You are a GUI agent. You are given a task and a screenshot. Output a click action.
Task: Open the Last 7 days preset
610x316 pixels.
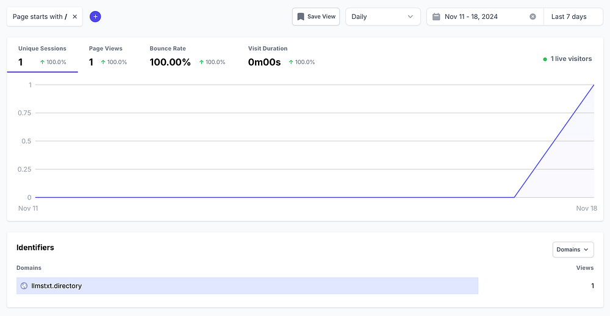click(573, 16)
